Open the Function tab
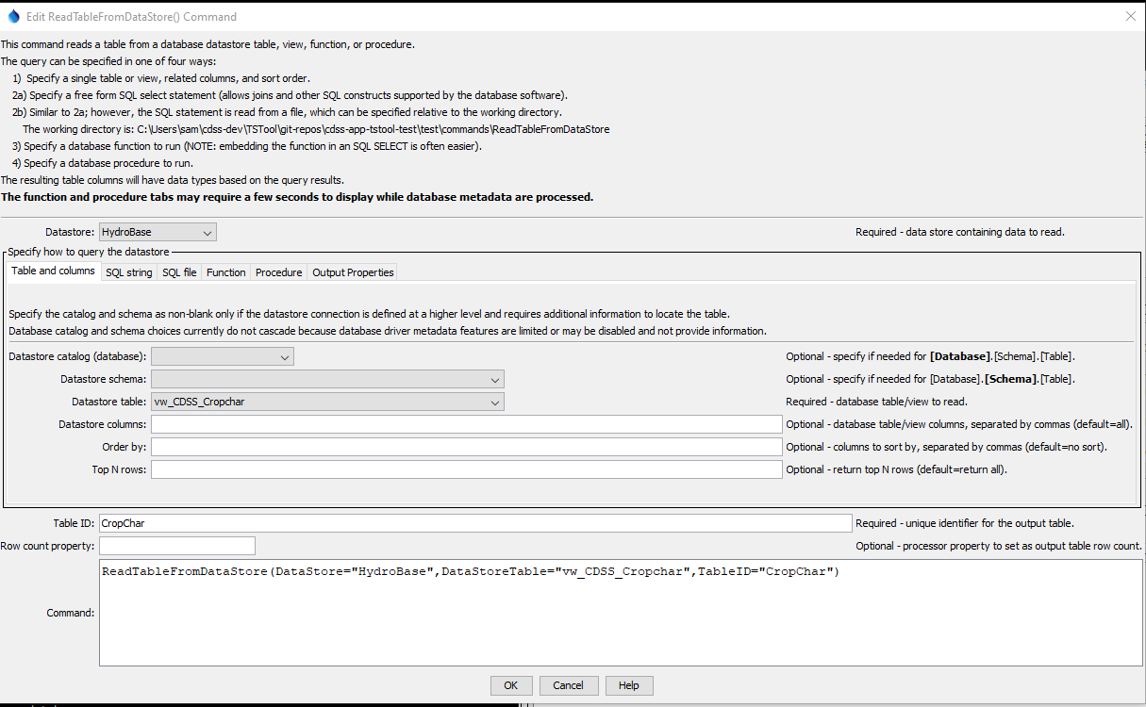The image size is (1146, 707). [x=226, y=272]
